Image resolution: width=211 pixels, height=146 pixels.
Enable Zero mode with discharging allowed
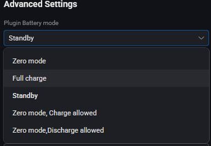point(58,130)
